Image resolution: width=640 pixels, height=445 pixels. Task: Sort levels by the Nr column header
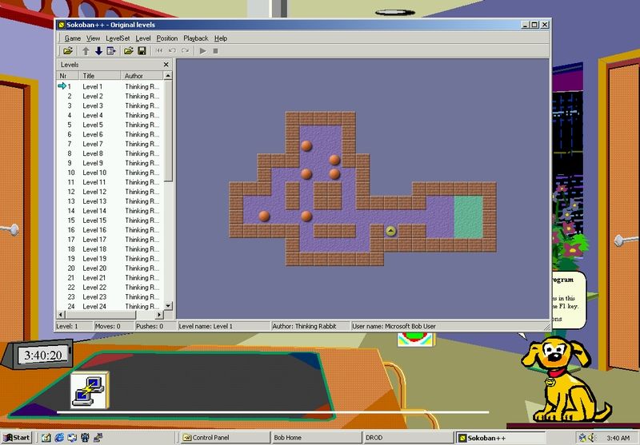67,76
